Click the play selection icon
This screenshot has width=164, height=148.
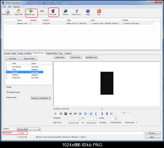point(80,114)
